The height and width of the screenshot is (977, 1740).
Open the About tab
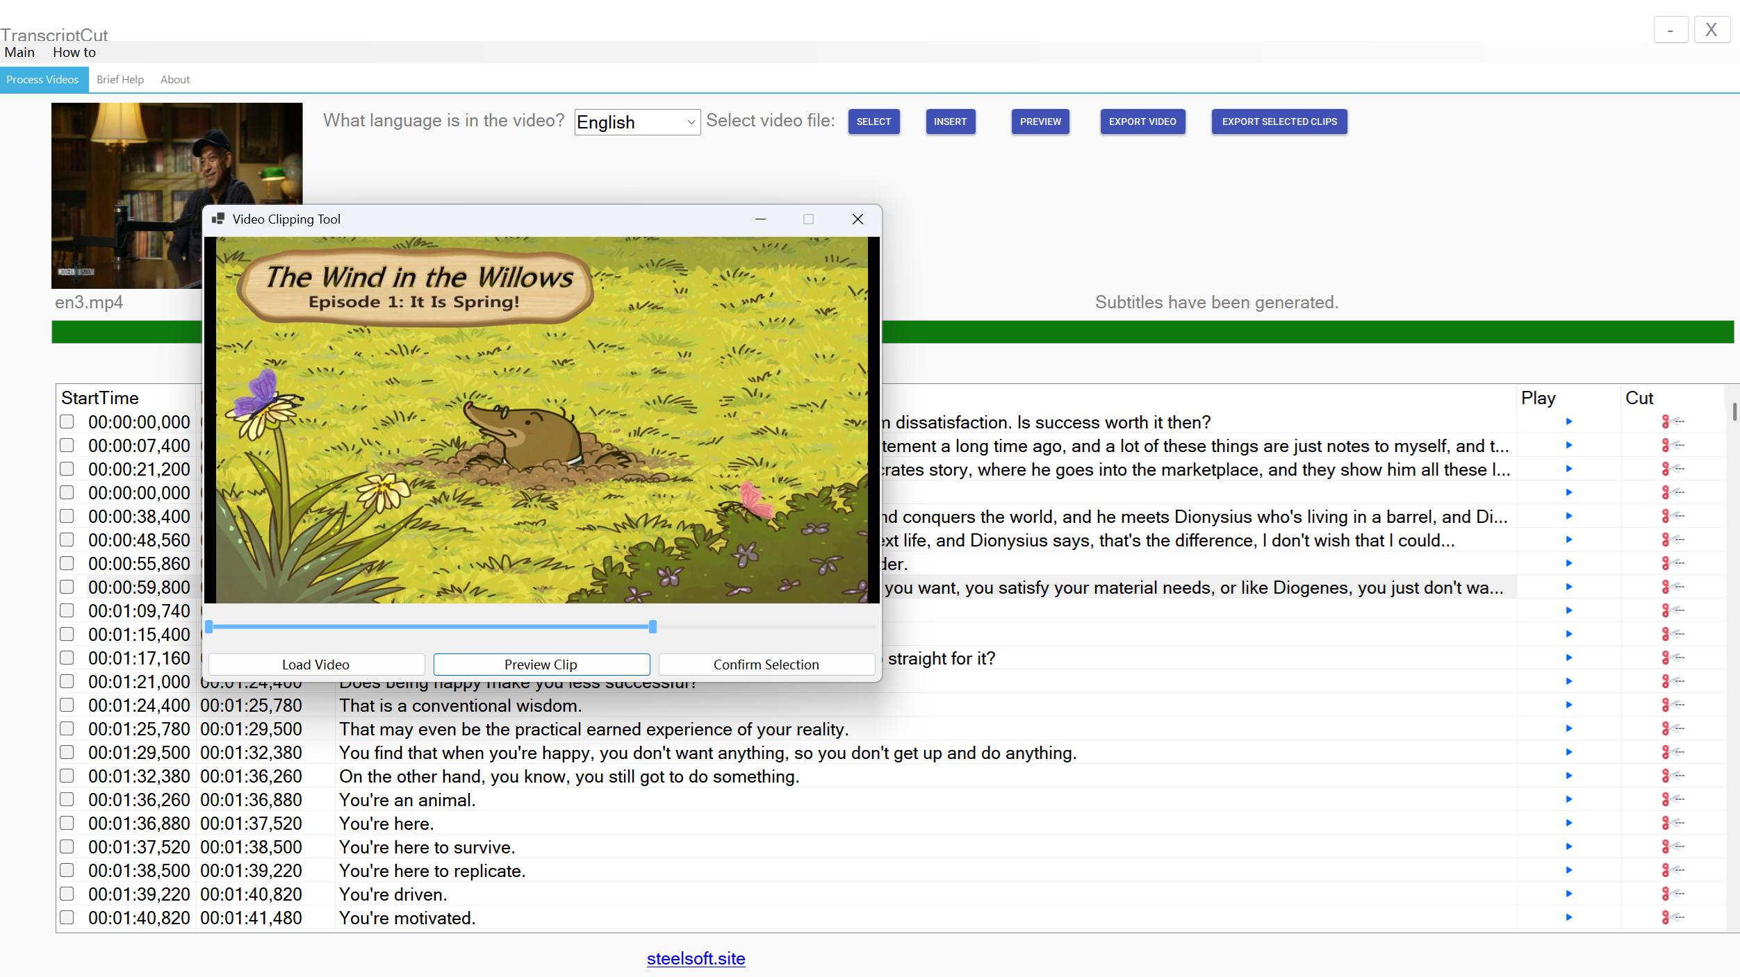tap(175, 80)
